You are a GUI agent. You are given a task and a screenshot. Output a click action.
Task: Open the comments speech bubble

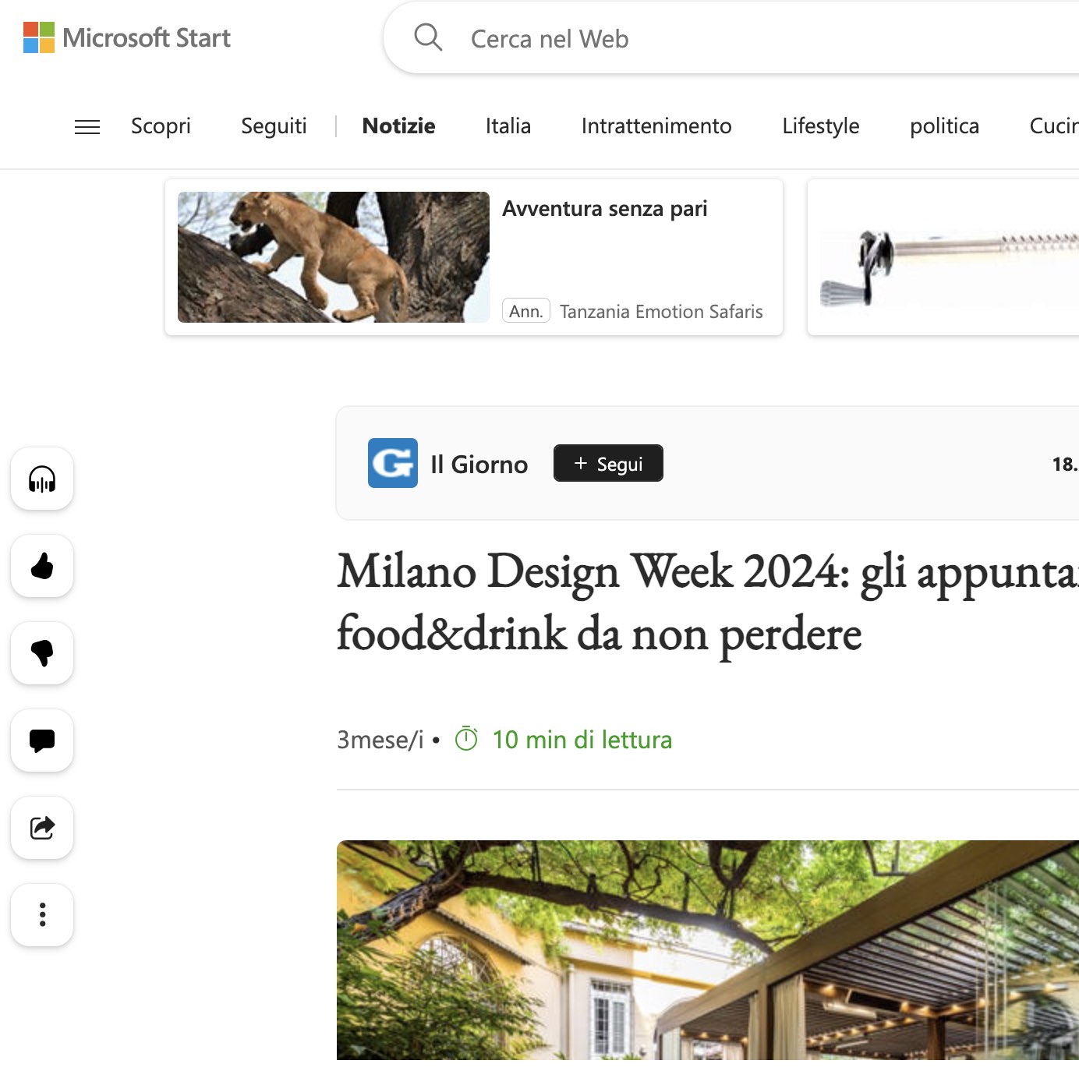coord(42,741)
